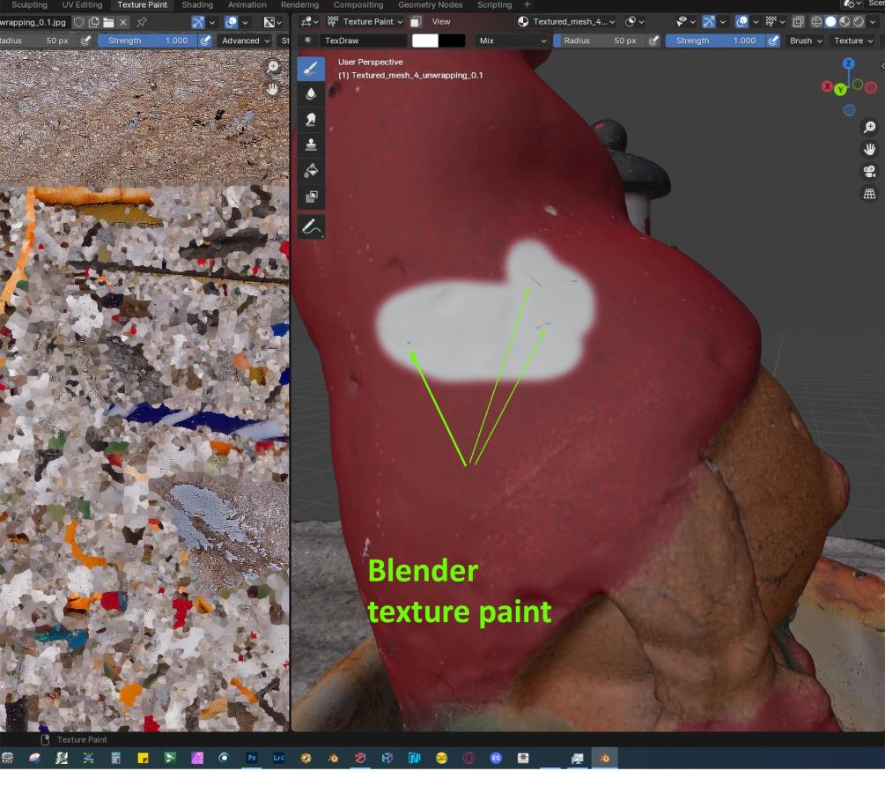Click the white primary color swatch
Screen dimensions: 885x793
click(425, 41)
